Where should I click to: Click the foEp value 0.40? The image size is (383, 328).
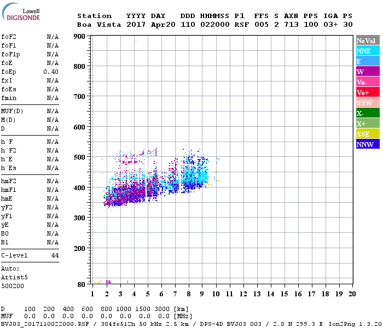[x=51, y=72]
